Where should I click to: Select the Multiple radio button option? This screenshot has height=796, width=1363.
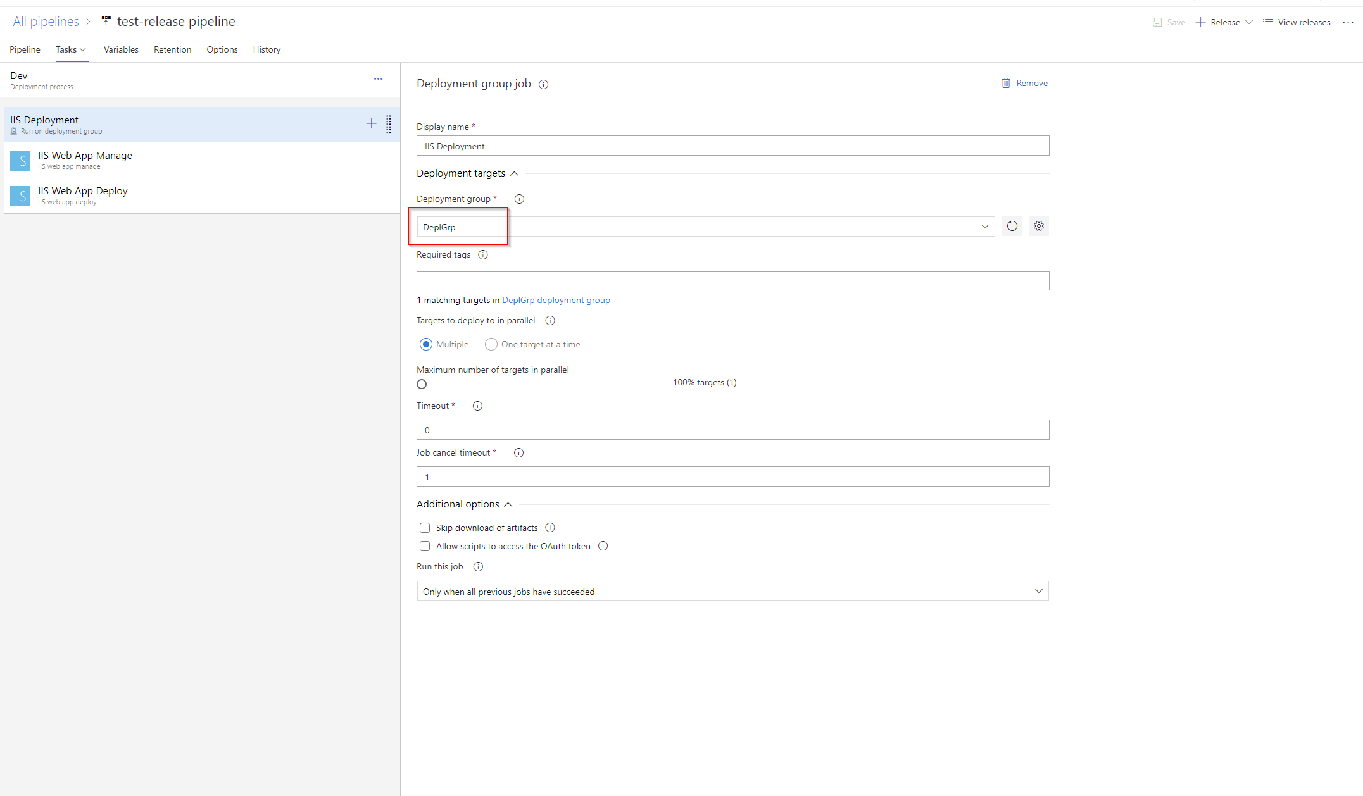coord(425,344)
